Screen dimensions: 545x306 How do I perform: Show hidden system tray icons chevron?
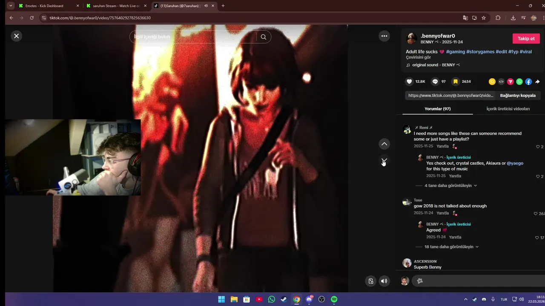(465, 299)
